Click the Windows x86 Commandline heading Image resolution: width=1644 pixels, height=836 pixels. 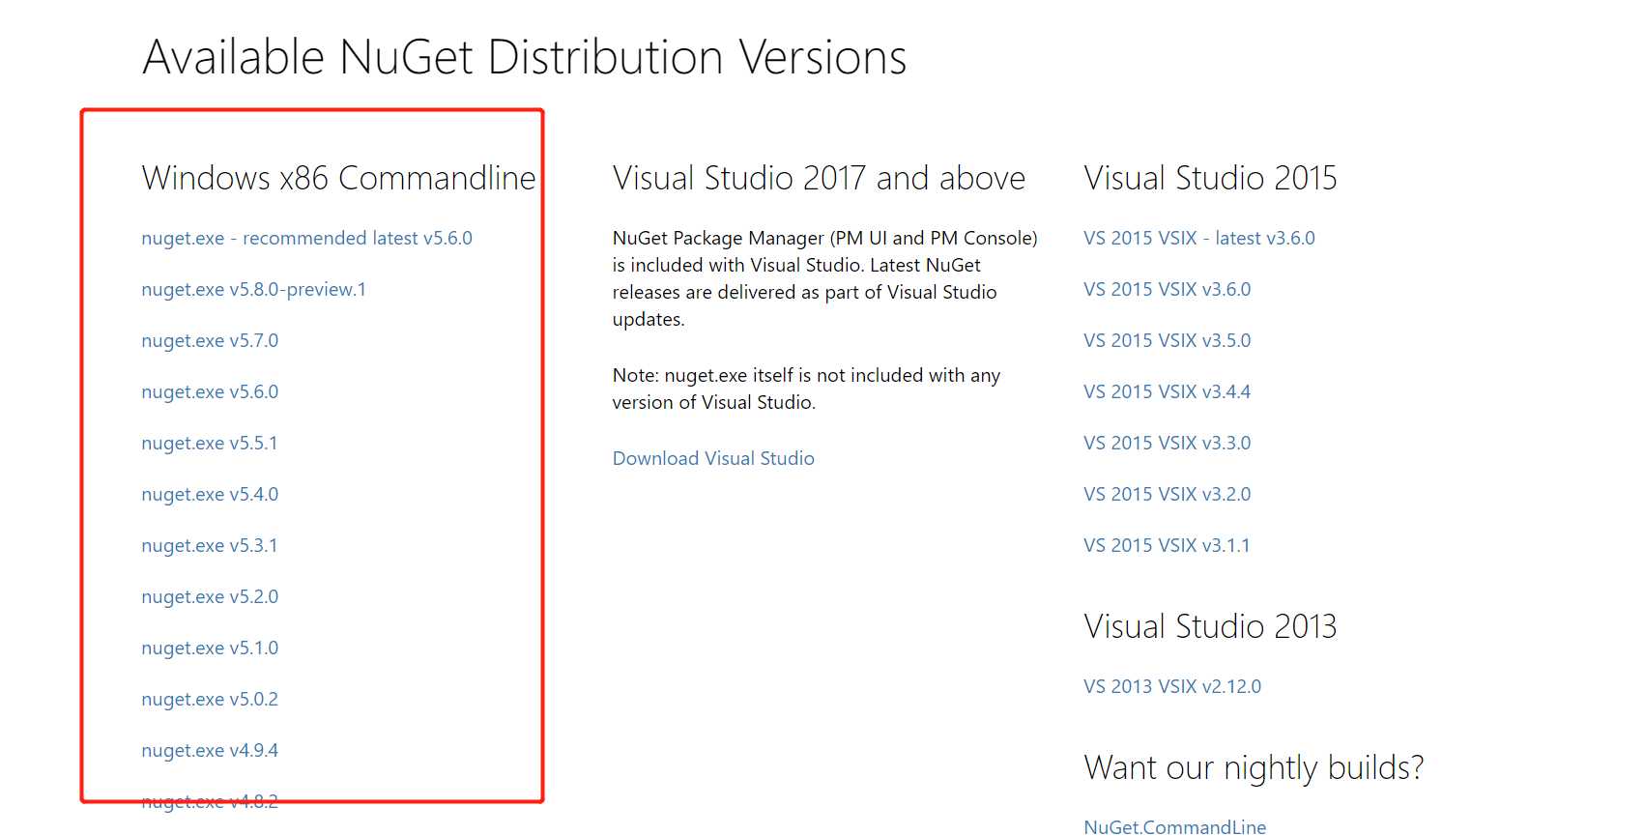coord(338,178)
